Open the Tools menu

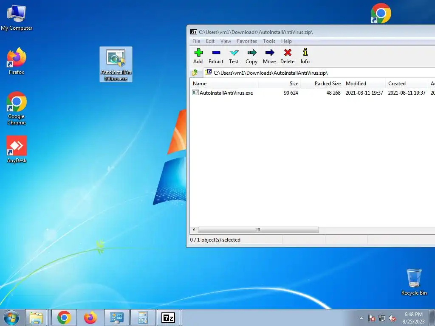point(269,41)
